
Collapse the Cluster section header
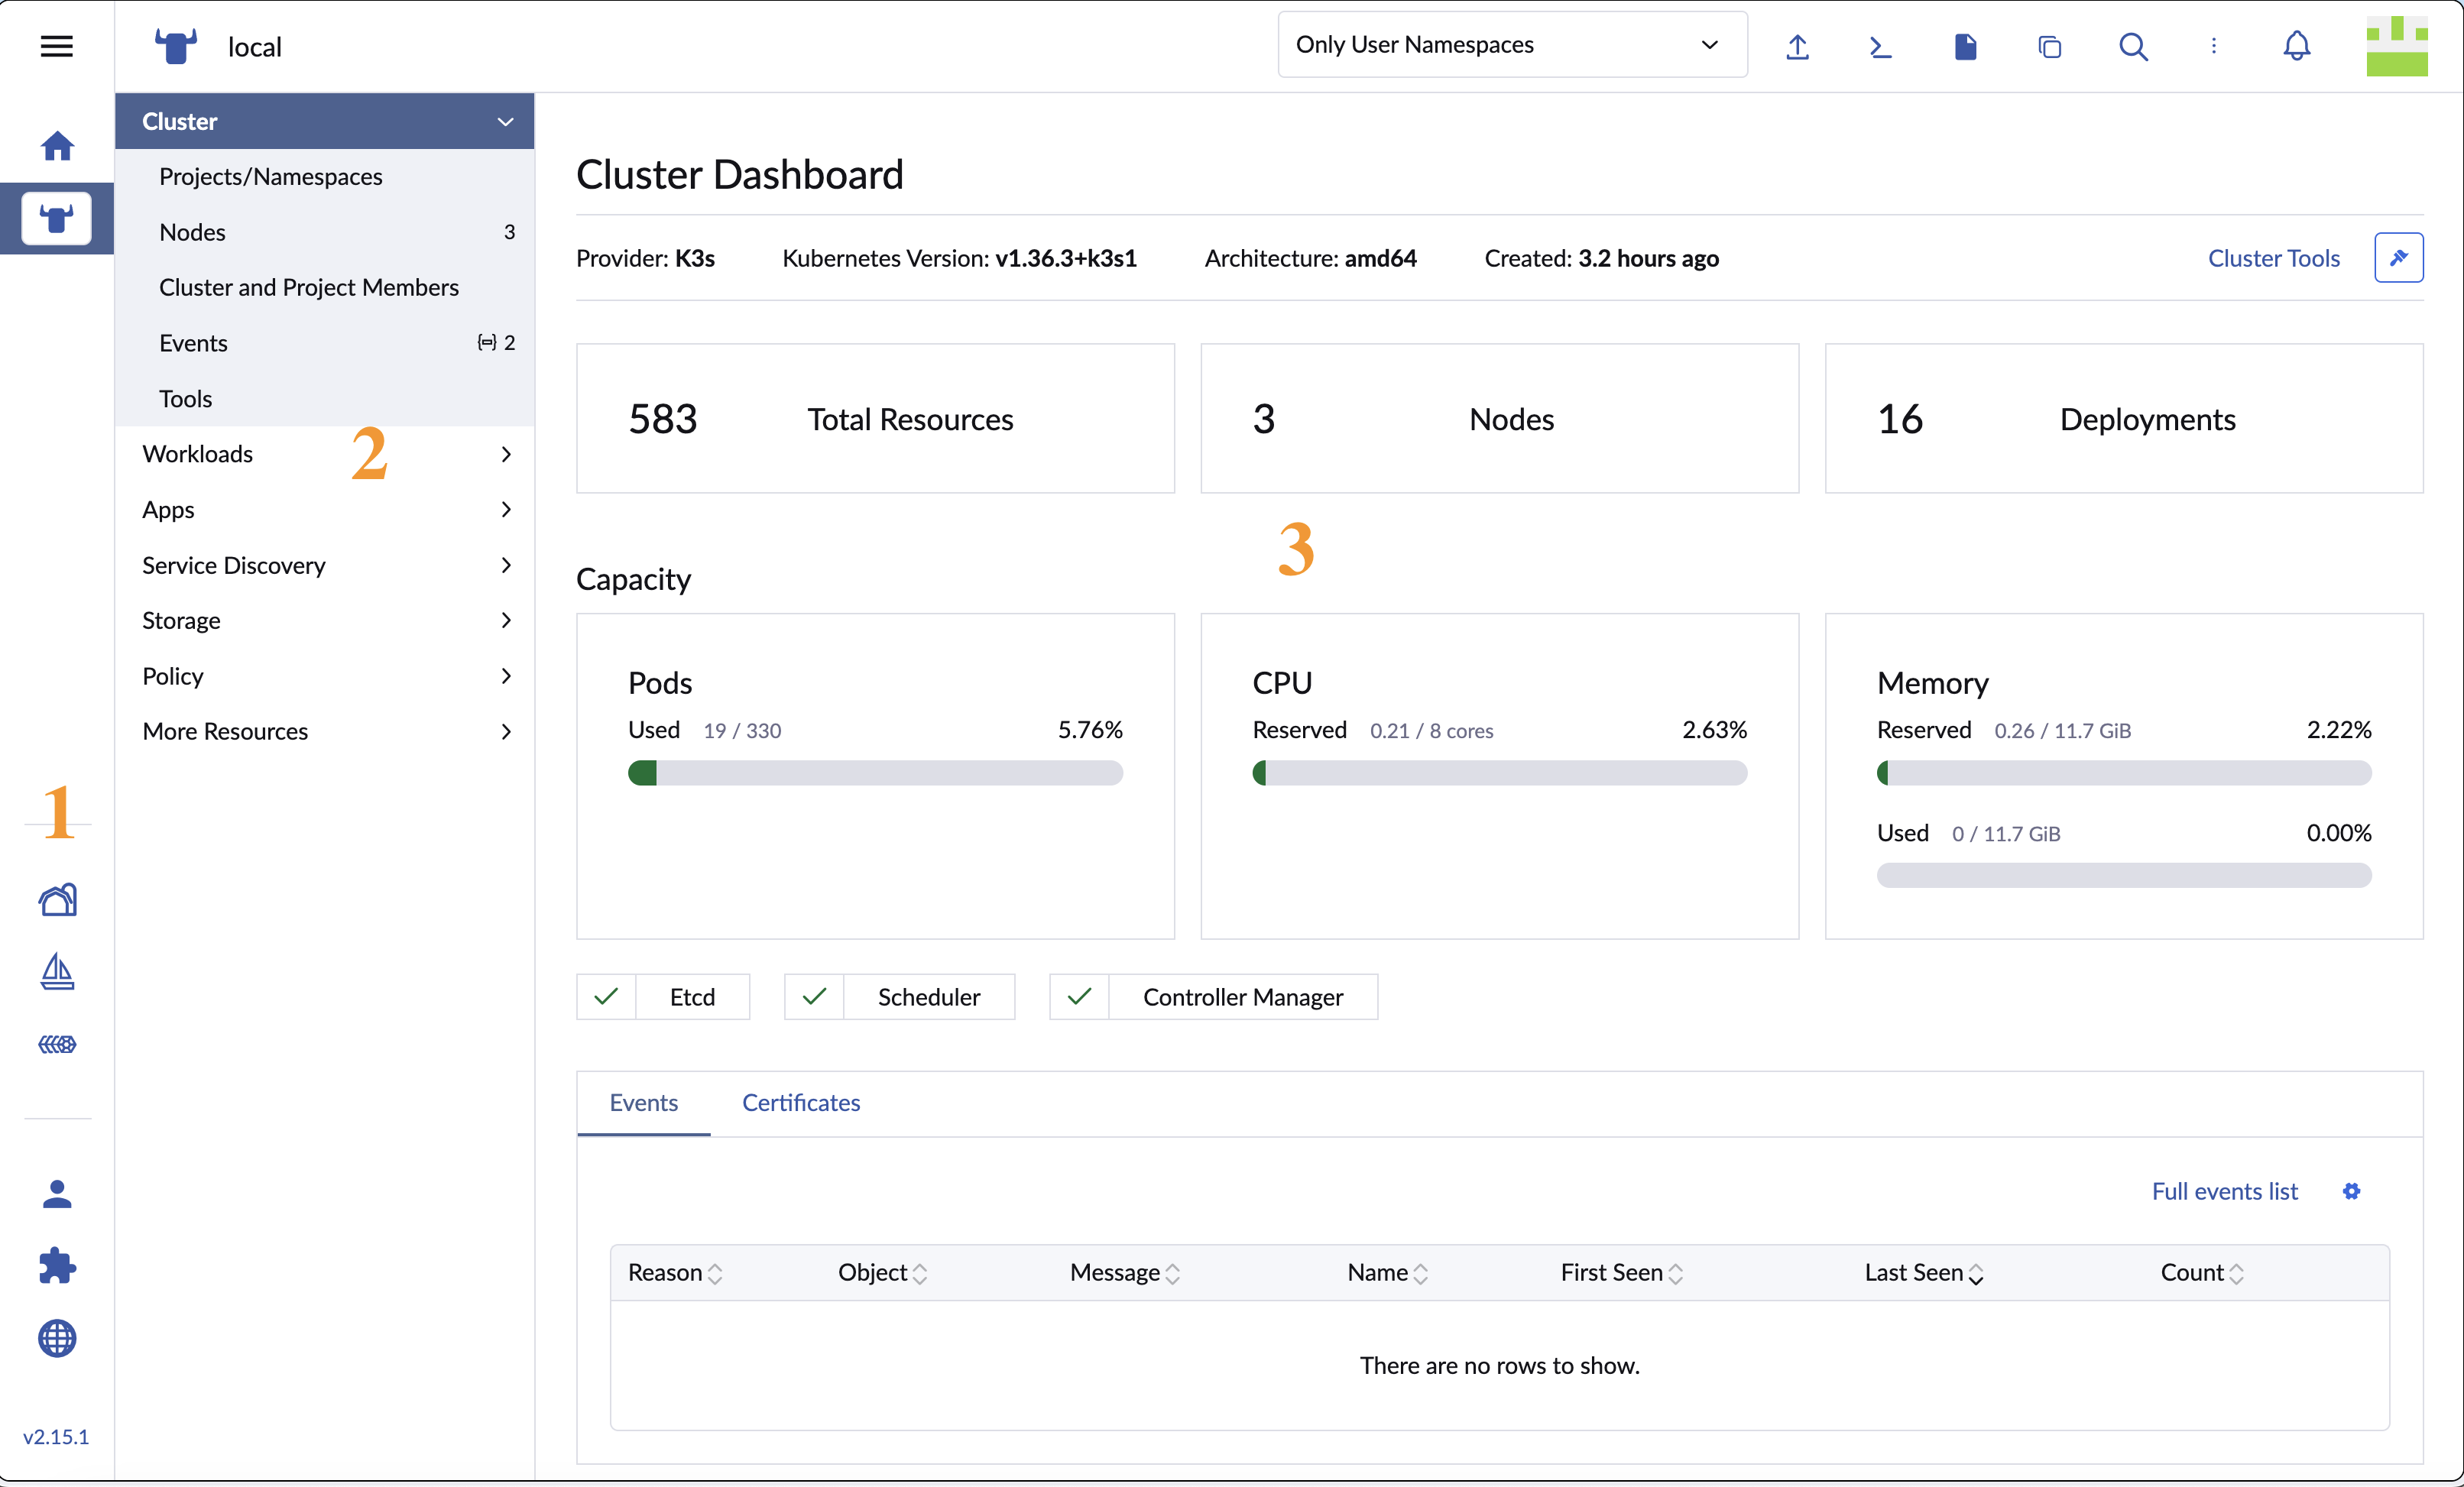pyautogui.click(x=325, y=121)
